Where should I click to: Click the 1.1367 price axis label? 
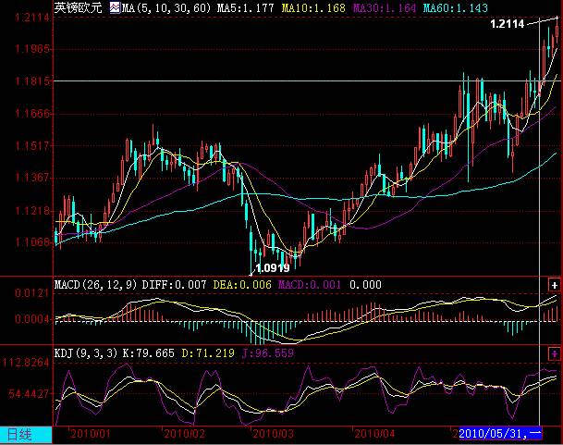[32, 178]
